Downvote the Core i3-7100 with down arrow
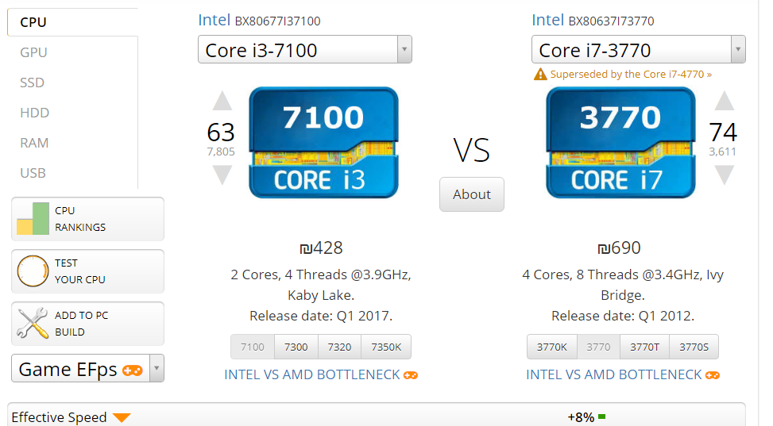The image size is (773, 426). coord(222,175)
